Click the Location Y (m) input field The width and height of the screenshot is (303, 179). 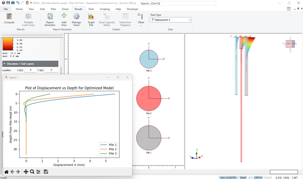point(52,70)
